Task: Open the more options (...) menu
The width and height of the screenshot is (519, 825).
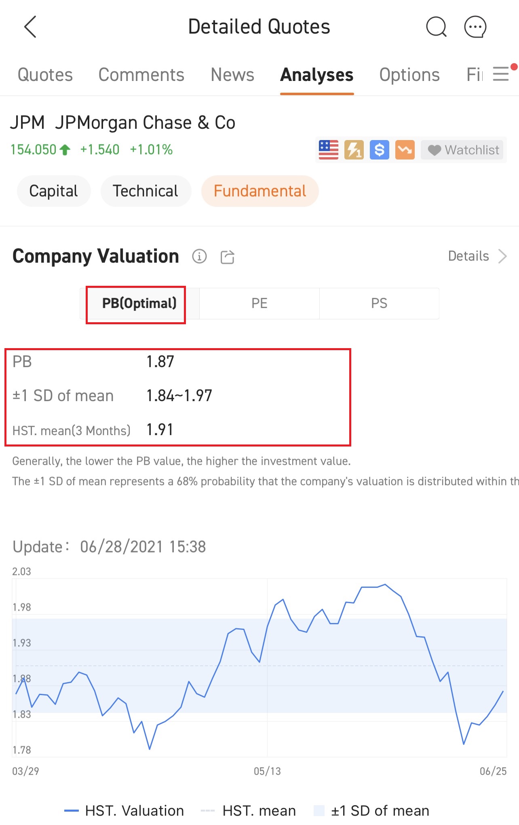Action: tap(475, 27)
